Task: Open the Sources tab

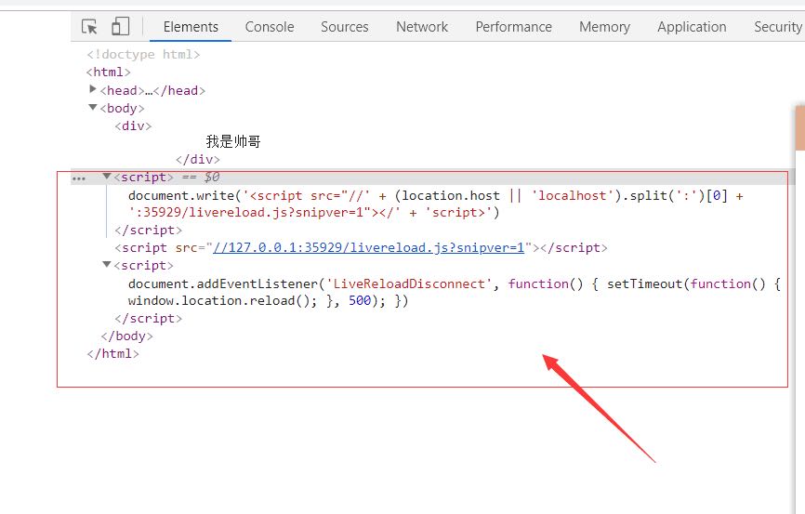Action: 345,27
